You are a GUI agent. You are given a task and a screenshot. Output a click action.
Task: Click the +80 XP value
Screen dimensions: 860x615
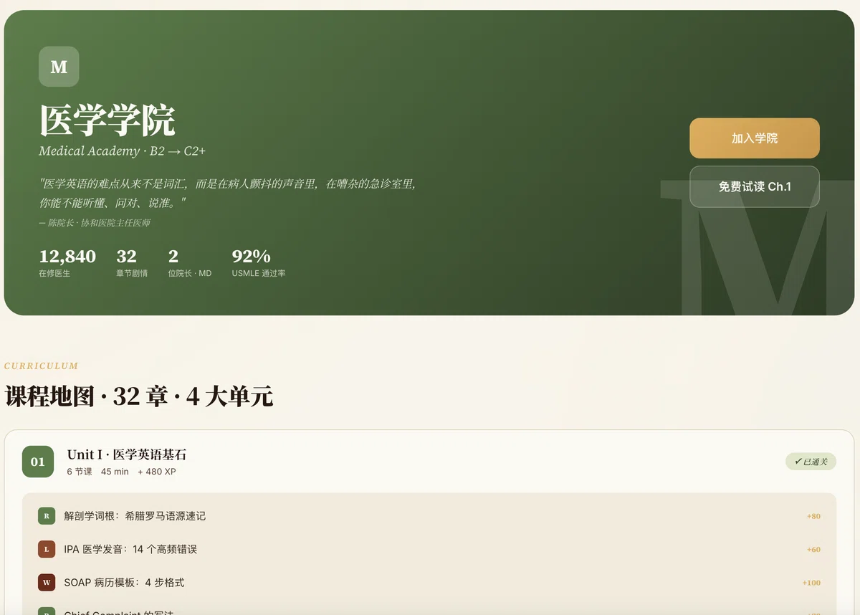(x=813, y=516)
